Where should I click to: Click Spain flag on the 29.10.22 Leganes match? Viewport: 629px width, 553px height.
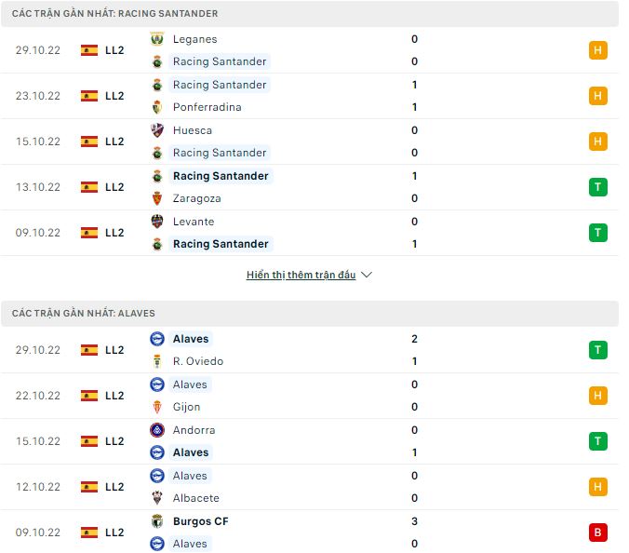tap(89, 50)
